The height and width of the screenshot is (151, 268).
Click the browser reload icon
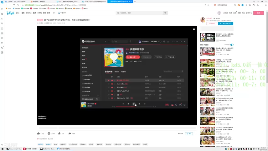click(14, 5)
